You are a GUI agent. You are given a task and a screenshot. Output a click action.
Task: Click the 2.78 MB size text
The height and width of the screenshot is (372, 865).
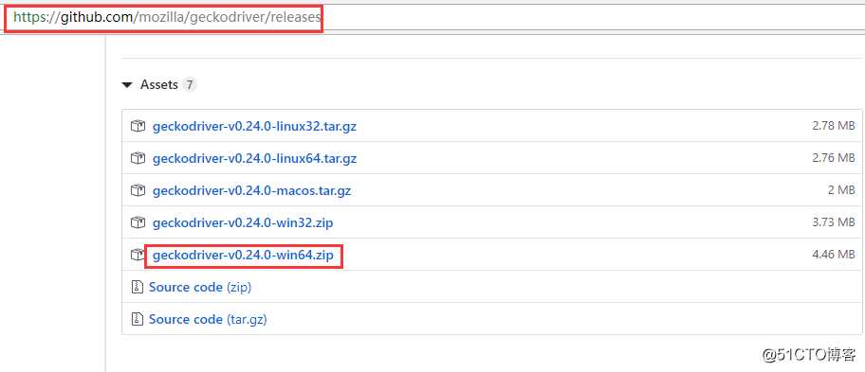(x=833, y=126)
